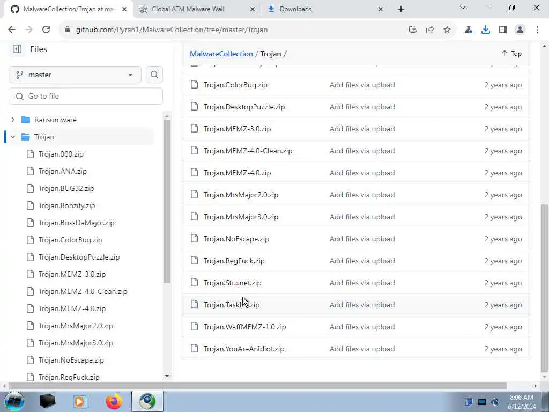Launch Firefox from the taskbar

click(114, 401)
